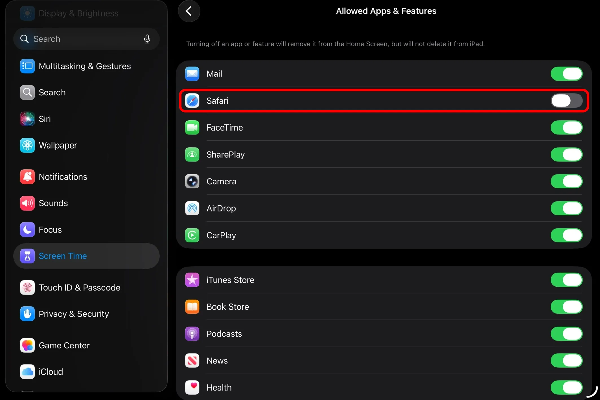Disable the Camera toggle
Image resolution: width=600 pixels, height=400 pixels.
566,181
